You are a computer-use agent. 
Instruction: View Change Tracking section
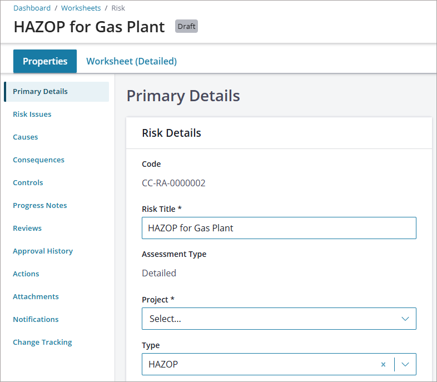tap(42, 342)
